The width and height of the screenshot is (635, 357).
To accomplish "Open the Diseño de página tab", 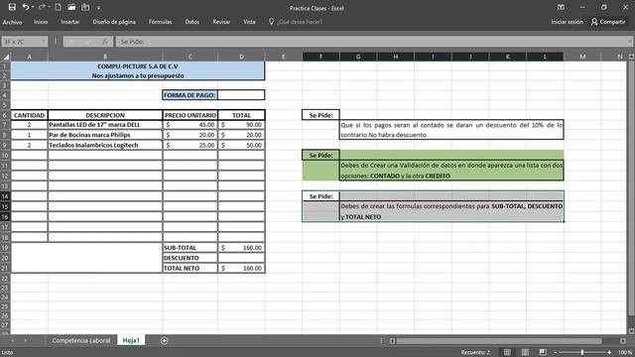I will (114, 22).
